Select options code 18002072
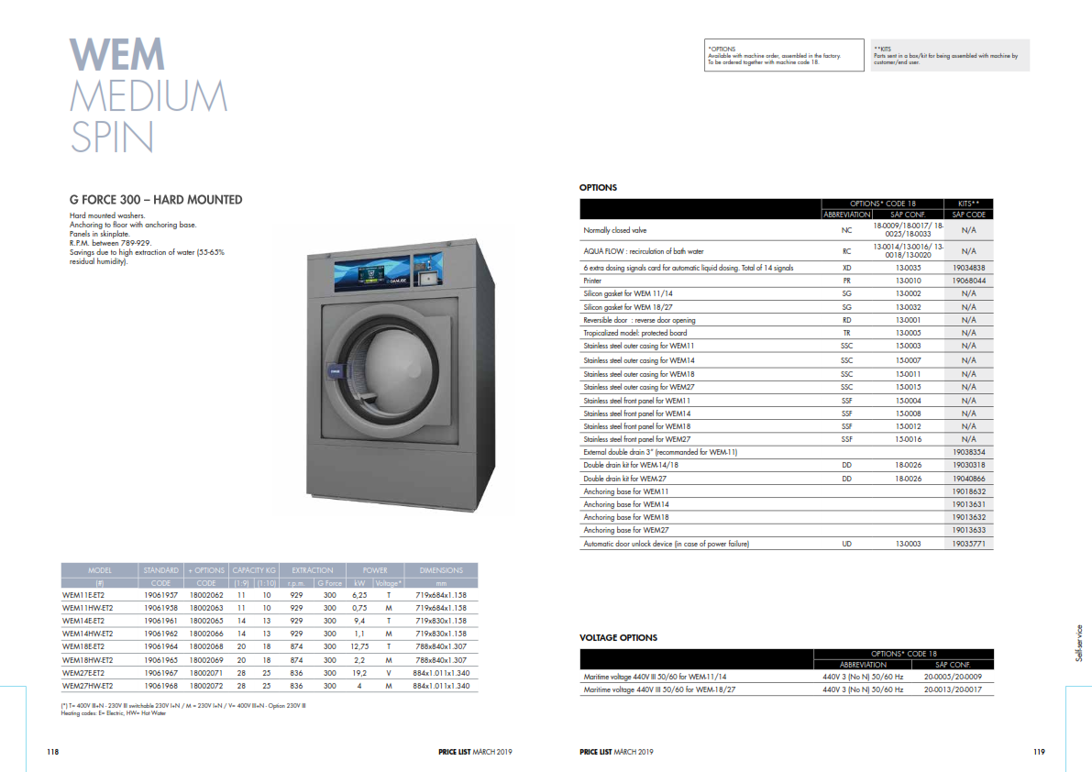Screen dimensions: 1092x772 pyautogui.click(x=206, y=686)
